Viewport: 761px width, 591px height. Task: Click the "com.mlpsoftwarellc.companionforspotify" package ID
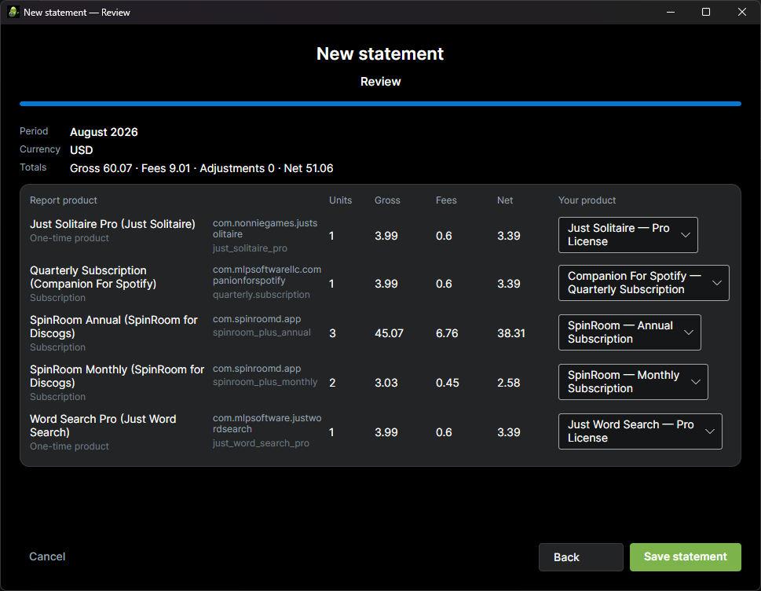click(x=267, y=275)
